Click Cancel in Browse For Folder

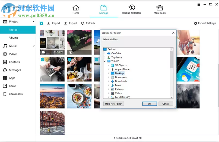point(166,104)
